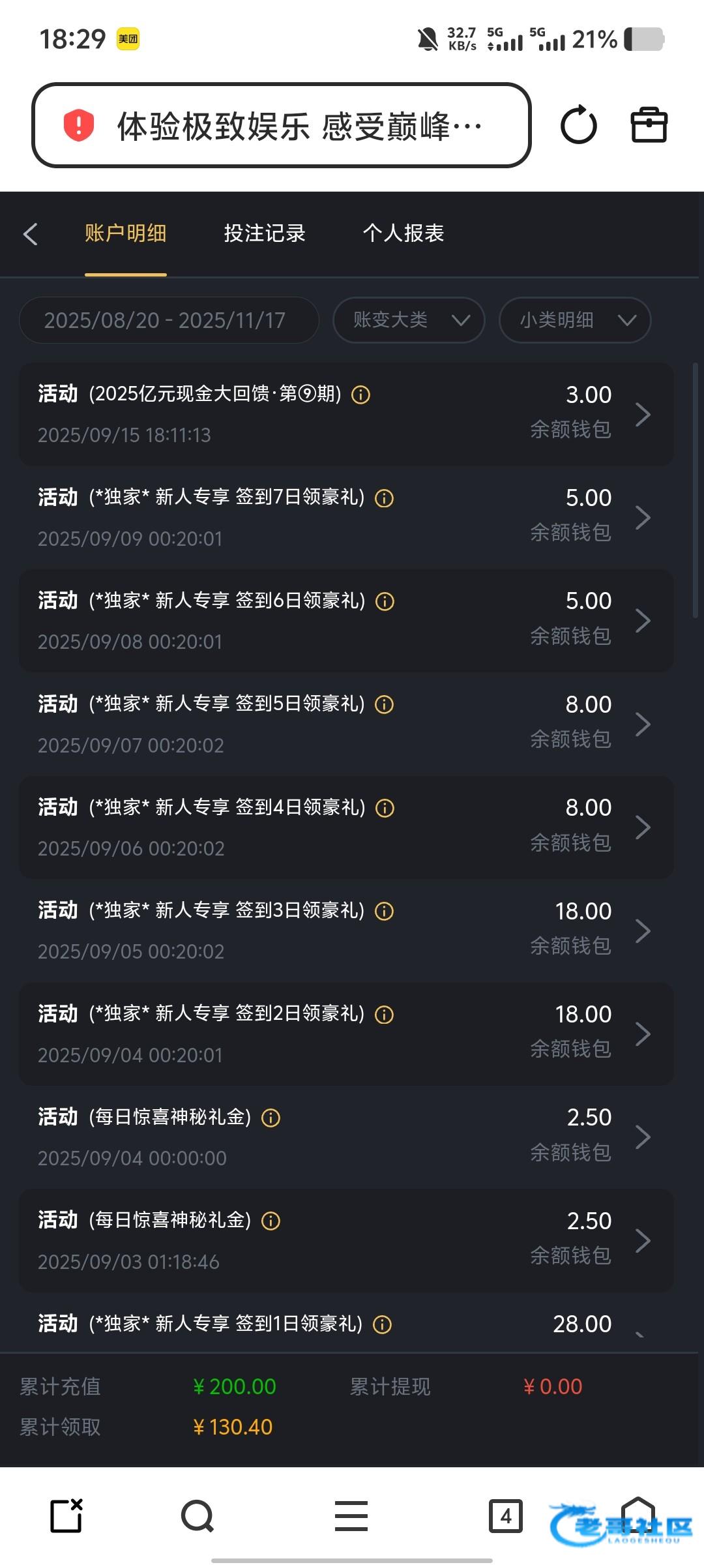Open the briefcase toolbox icon

pos(649,125)
